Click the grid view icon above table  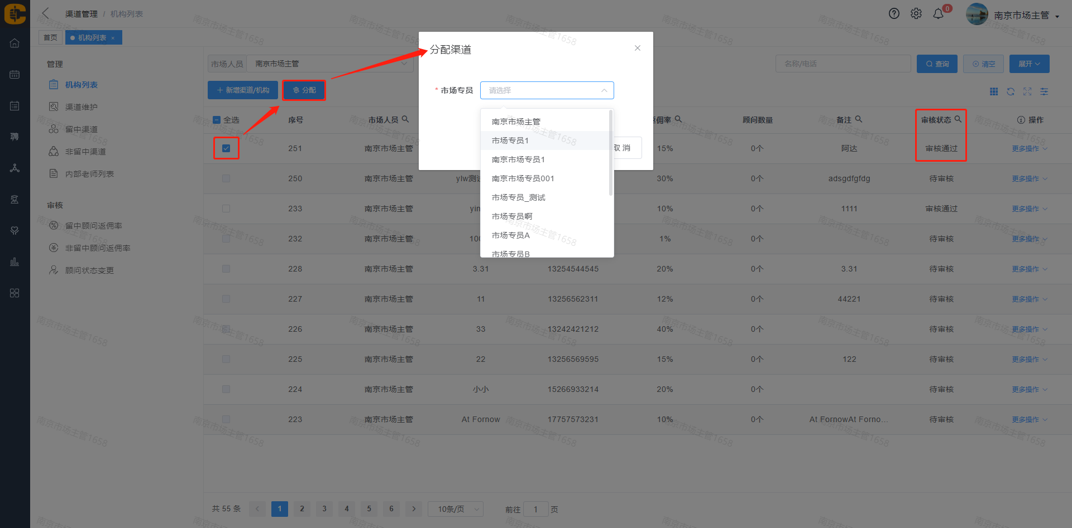point(994,91)
